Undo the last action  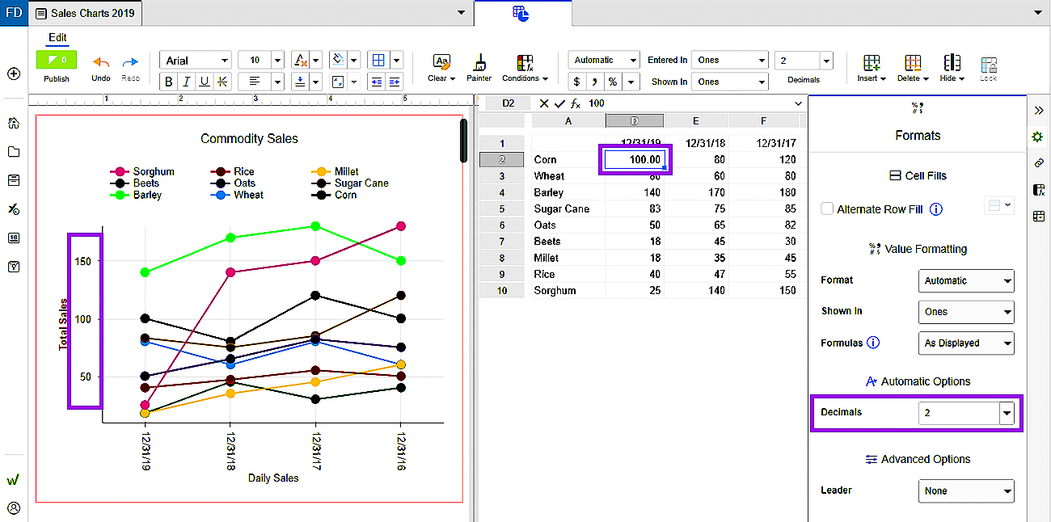(101, 66)
